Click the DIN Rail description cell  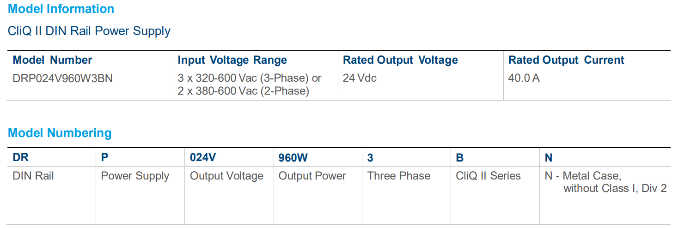tap(33, 176)
